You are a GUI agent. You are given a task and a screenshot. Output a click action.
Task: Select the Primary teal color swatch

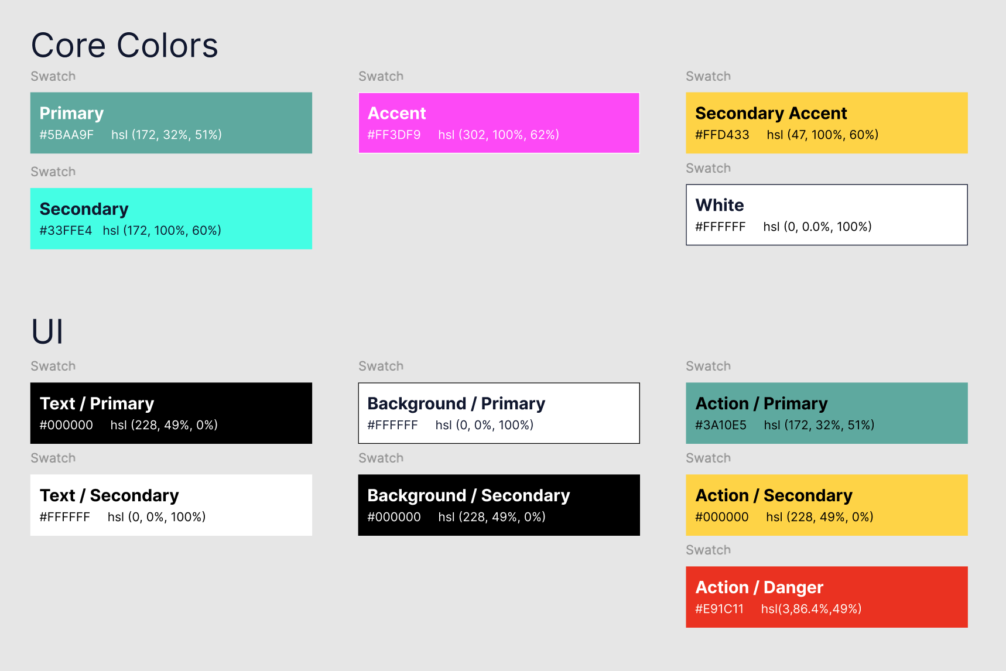tap(170, 122)
